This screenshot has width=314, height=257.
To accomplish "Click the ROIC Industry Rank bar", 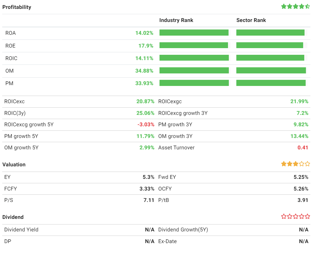I will coord(194,58).
